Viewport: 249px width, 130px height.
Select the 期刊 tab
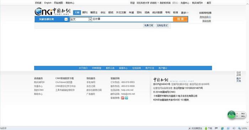point(85,12)
